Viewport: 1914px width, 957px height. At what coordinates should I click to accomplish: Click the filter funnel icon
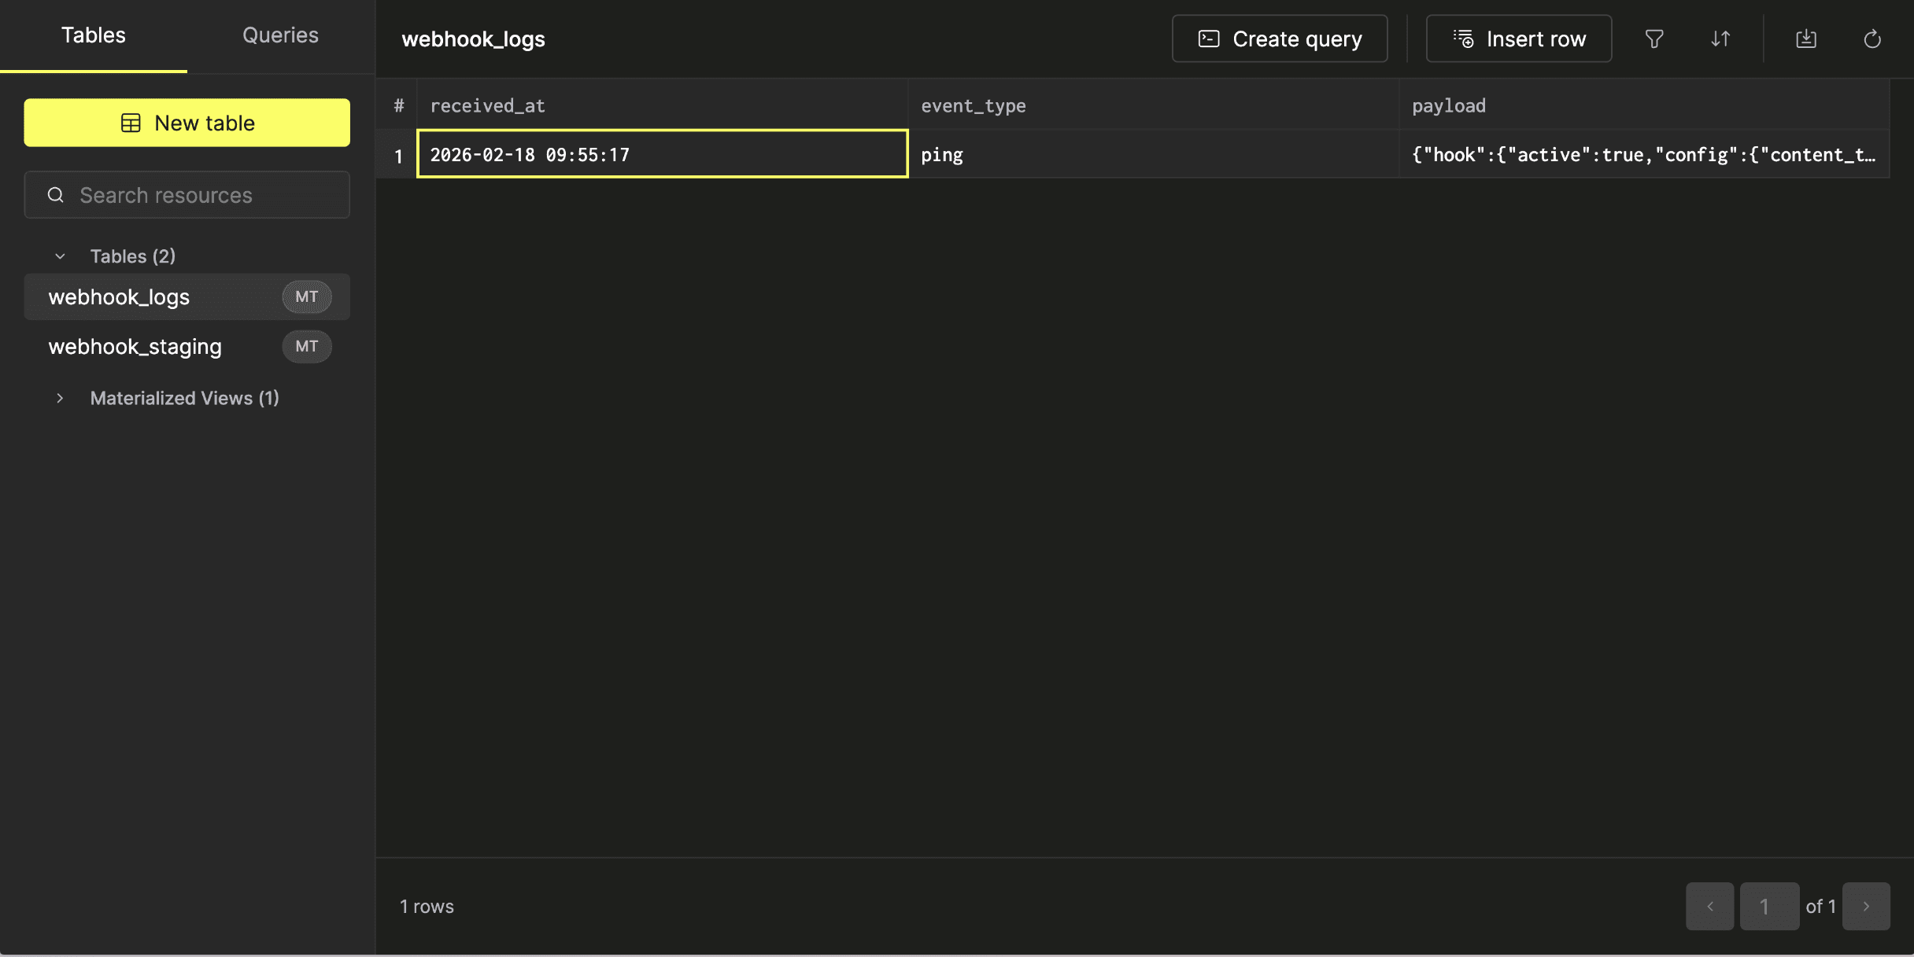coord(1654,39)
